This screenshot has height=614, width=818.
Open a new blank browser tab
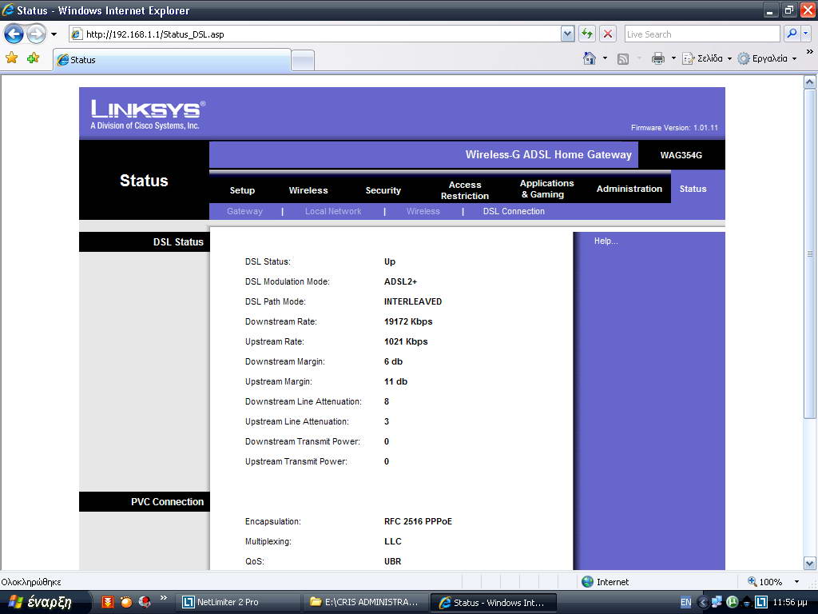303,61
